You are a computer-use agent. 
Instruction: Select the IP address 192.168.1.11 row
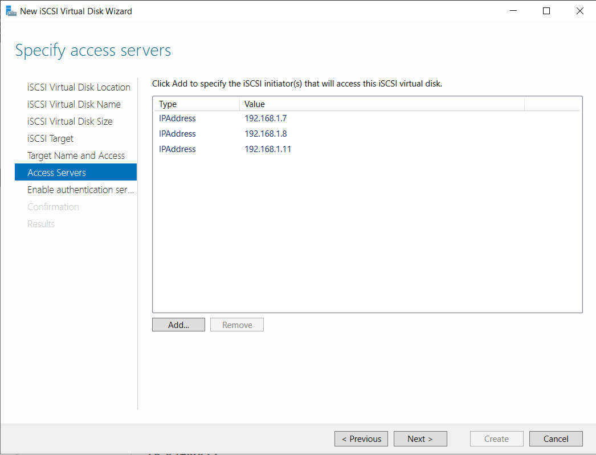pyautogui.click(x=268, y=149)
